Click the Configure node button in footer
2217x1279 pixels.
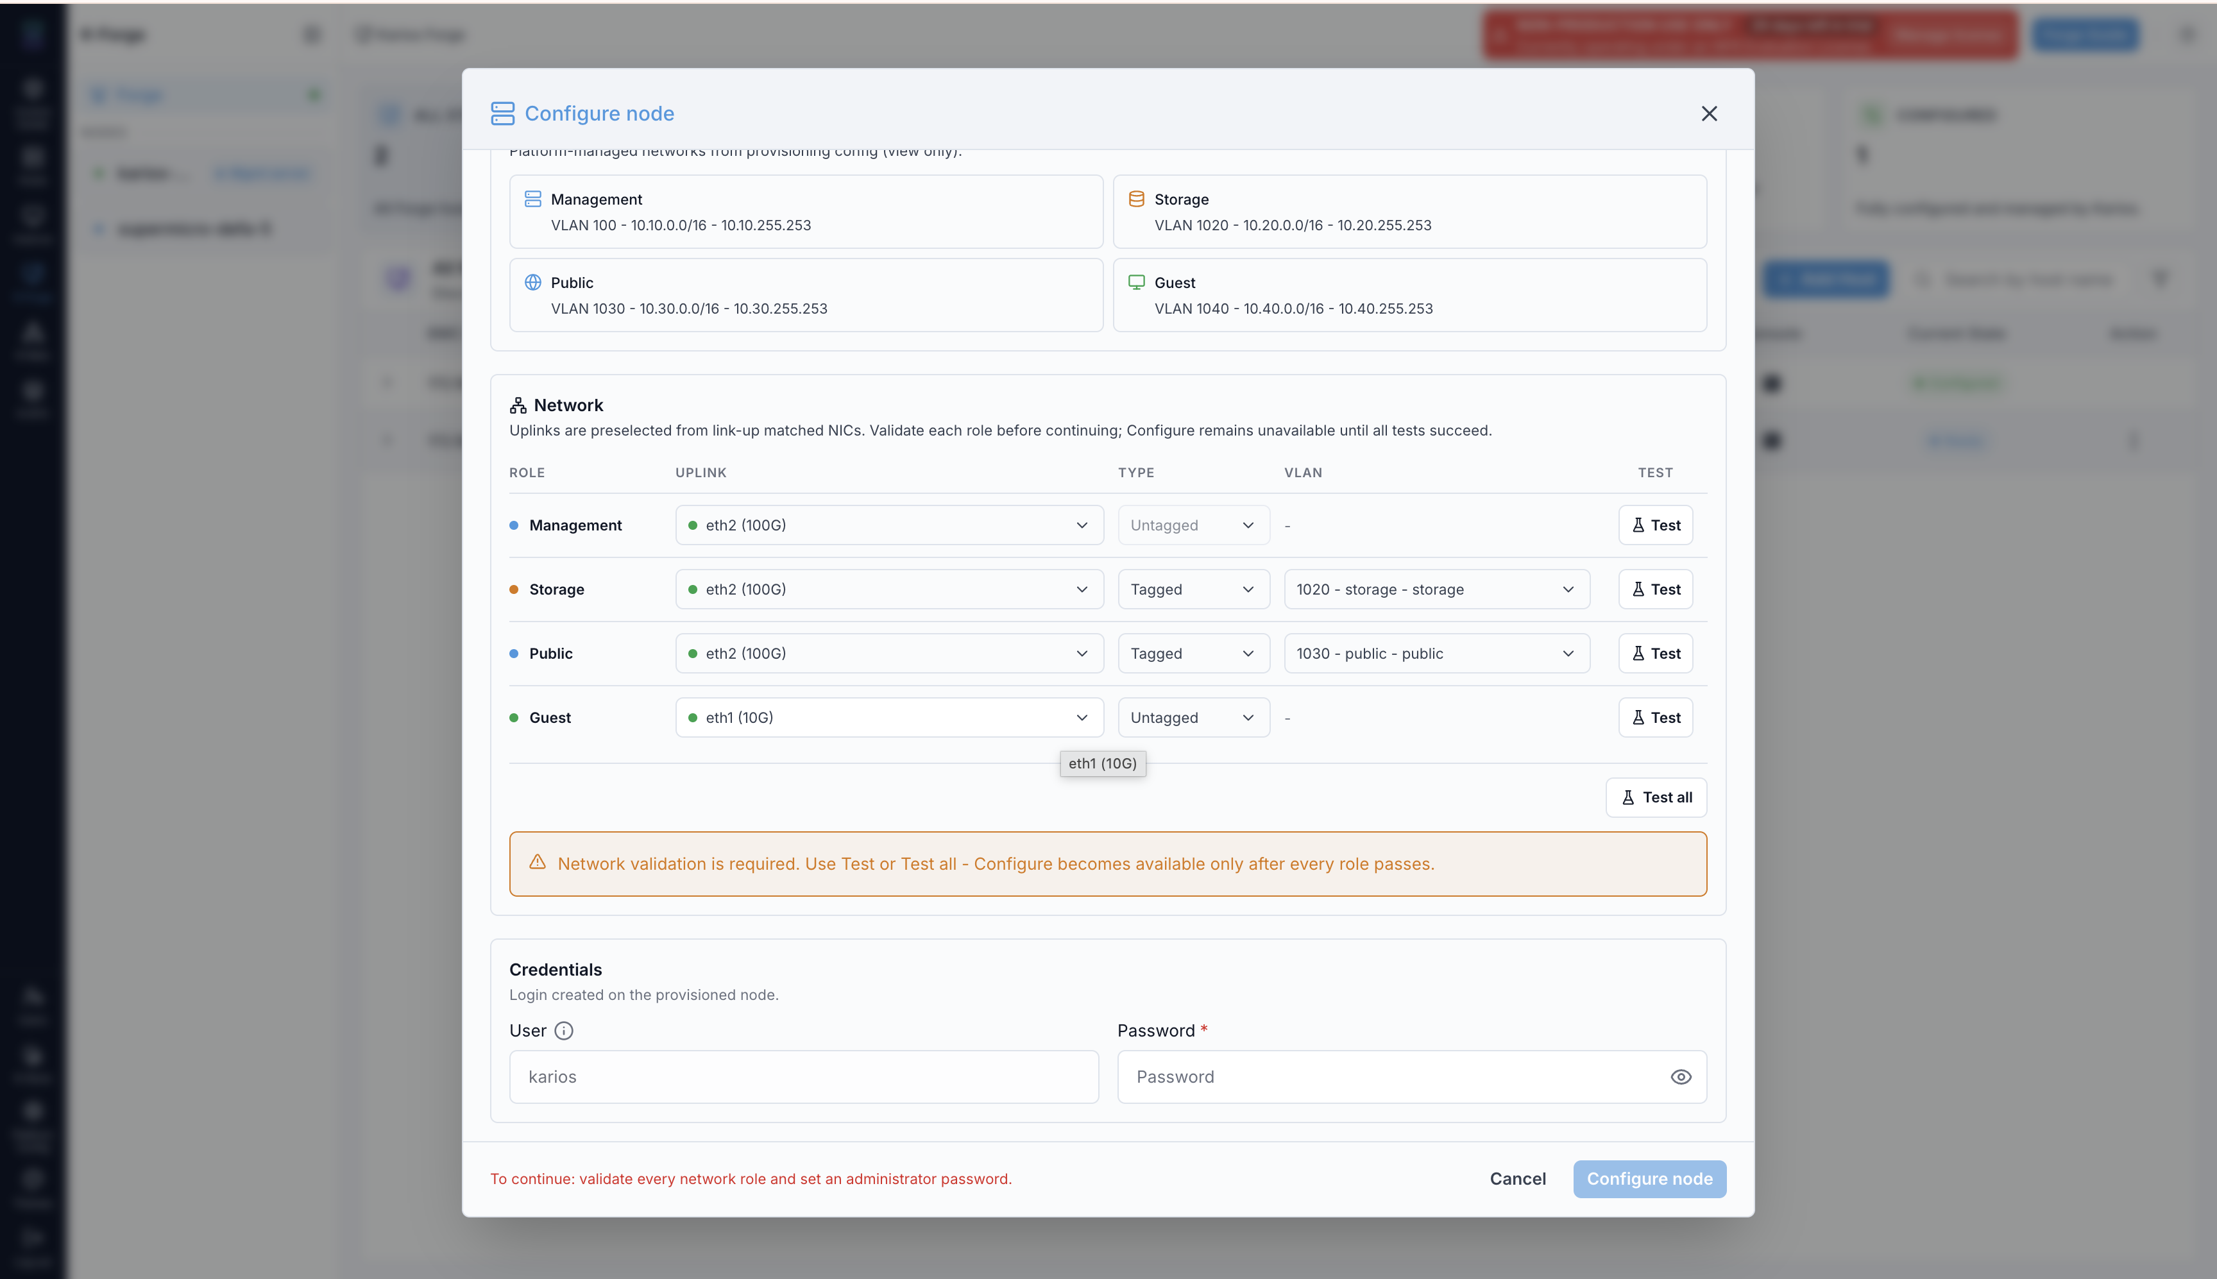(x=1649, y=1179)
